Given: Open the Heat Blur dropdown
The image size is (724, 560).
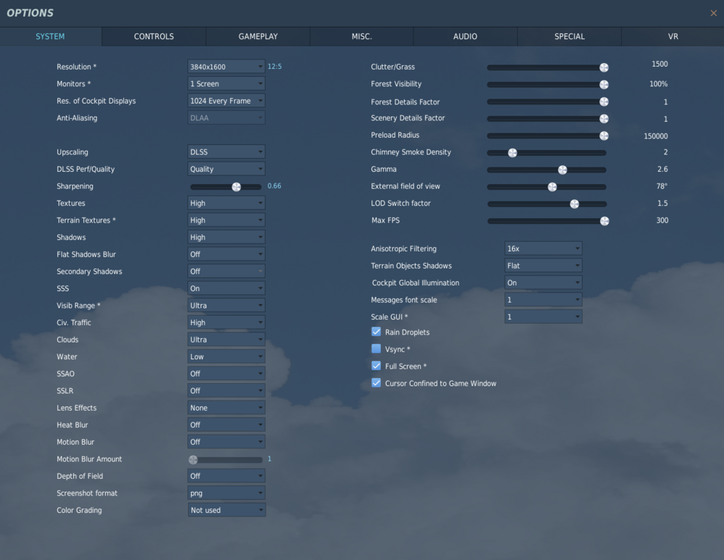Looking at the screenshot, I should 226,425.
